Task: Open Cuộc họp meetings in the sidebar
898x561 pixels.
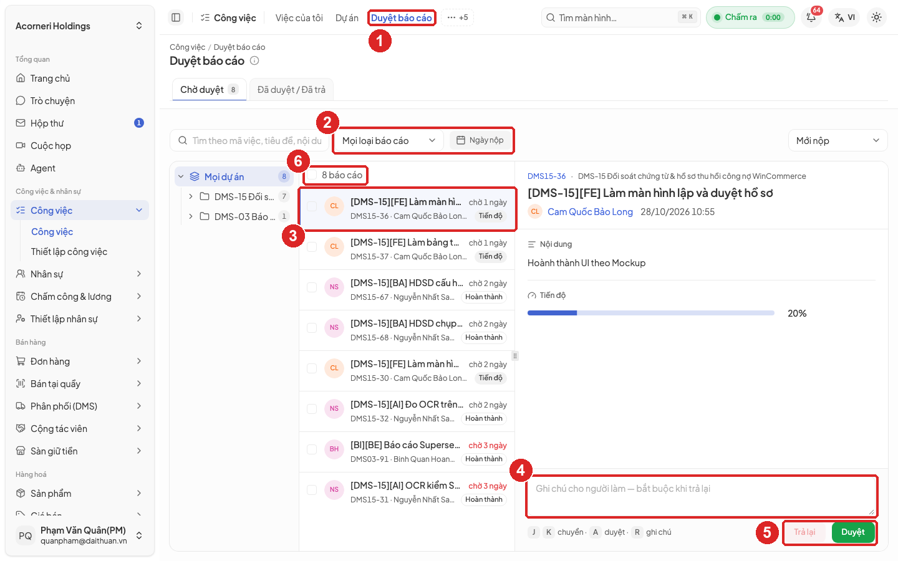Action: coord(80,146)
